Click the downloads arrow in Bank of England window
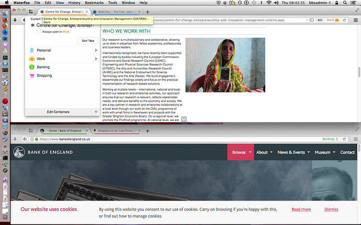 15,139
